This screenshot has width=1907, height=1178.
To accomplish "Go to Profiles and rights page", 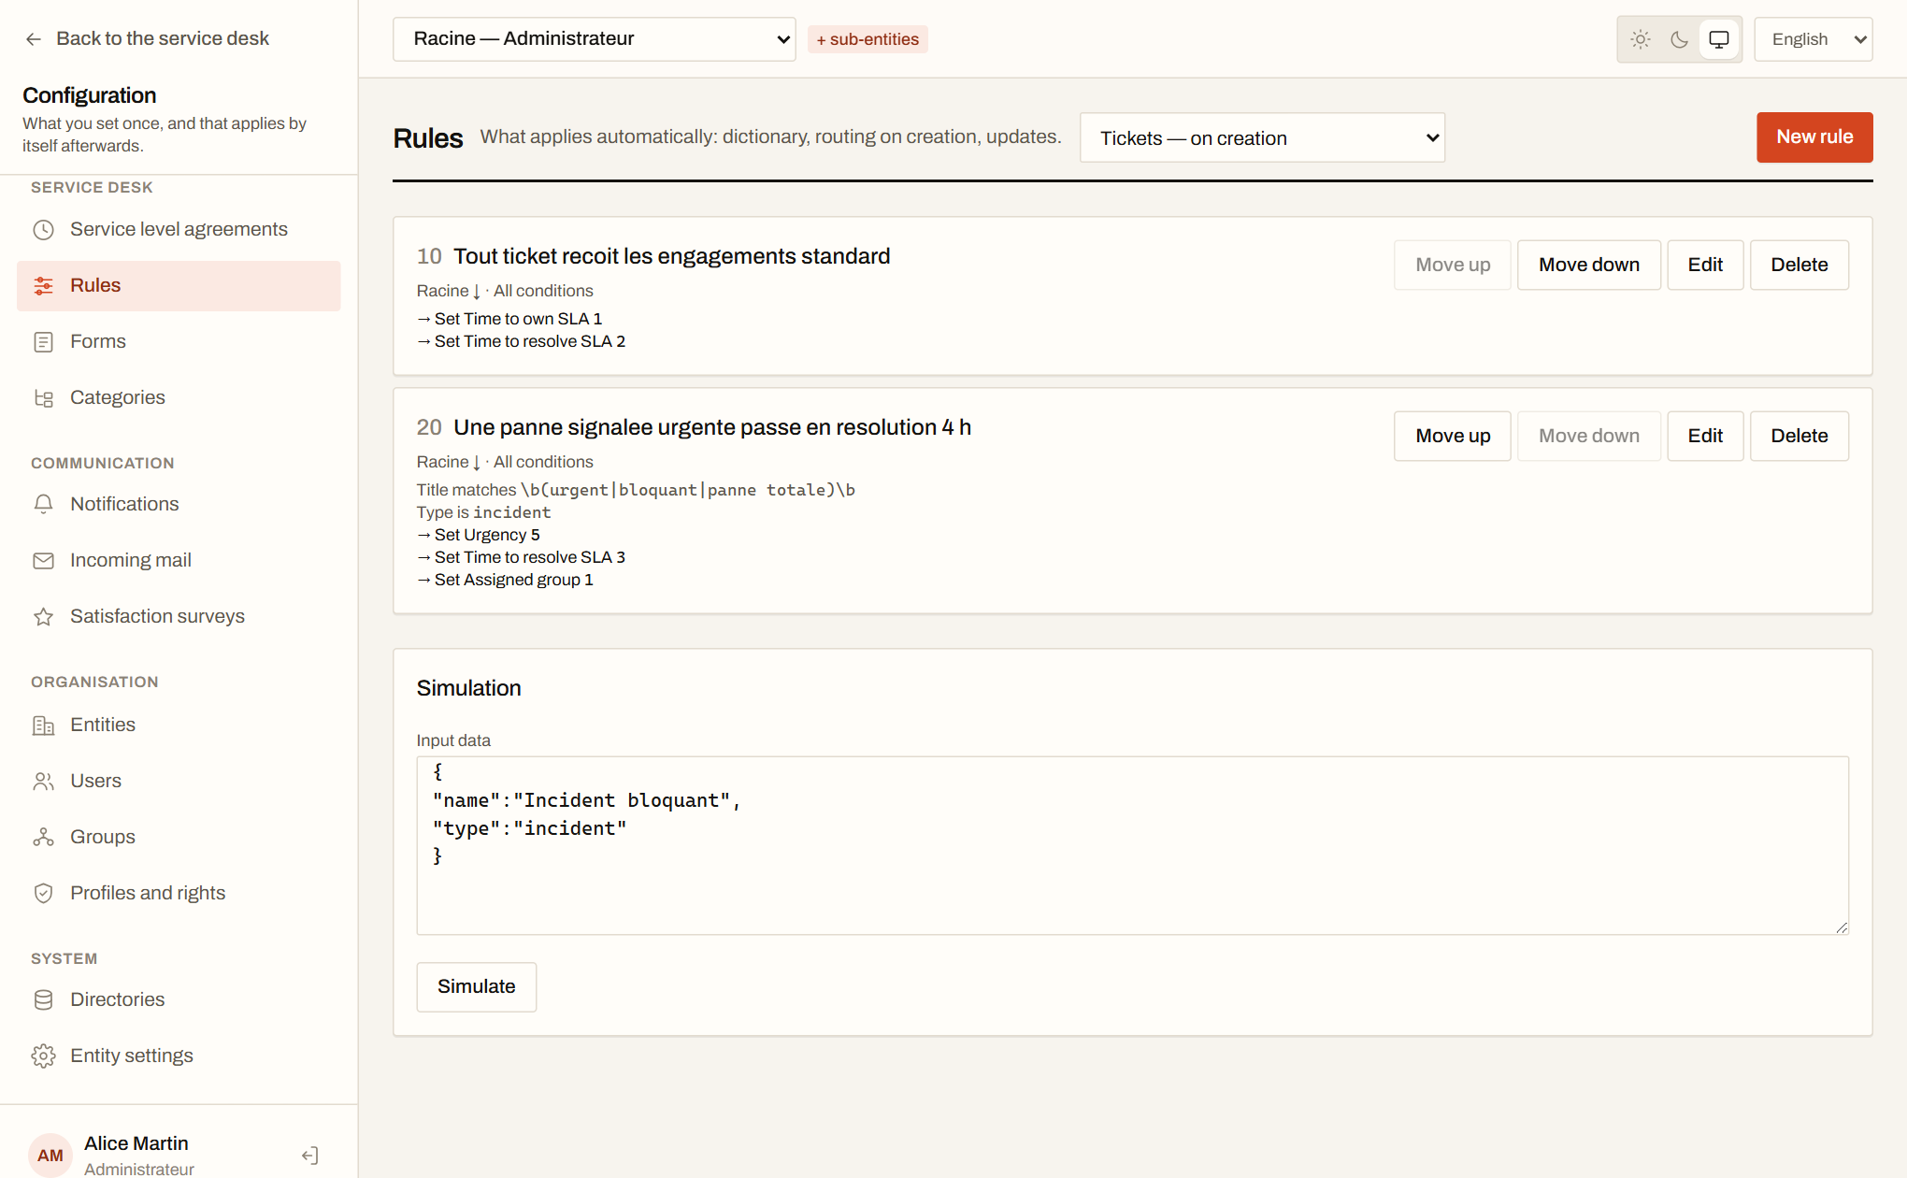I will 179,894.
